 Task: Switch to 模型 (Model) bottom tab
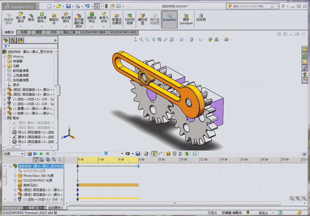(26, 208)
